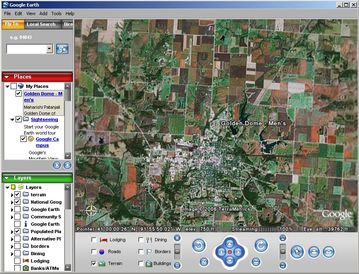Click the Banks/ATMs layer icon
359x274 pixels.
point(26,268)
